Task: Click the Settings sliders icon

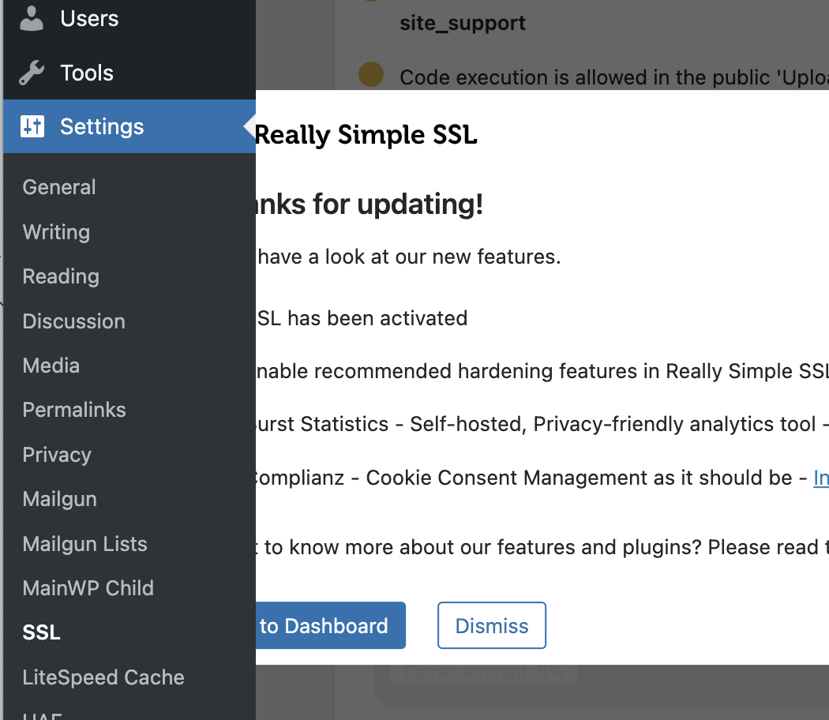Action: click(x=32, y=126)
